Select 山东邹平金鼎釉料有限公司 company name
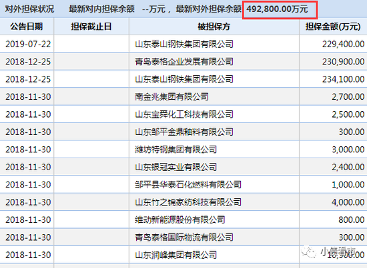 pos(184,132)
